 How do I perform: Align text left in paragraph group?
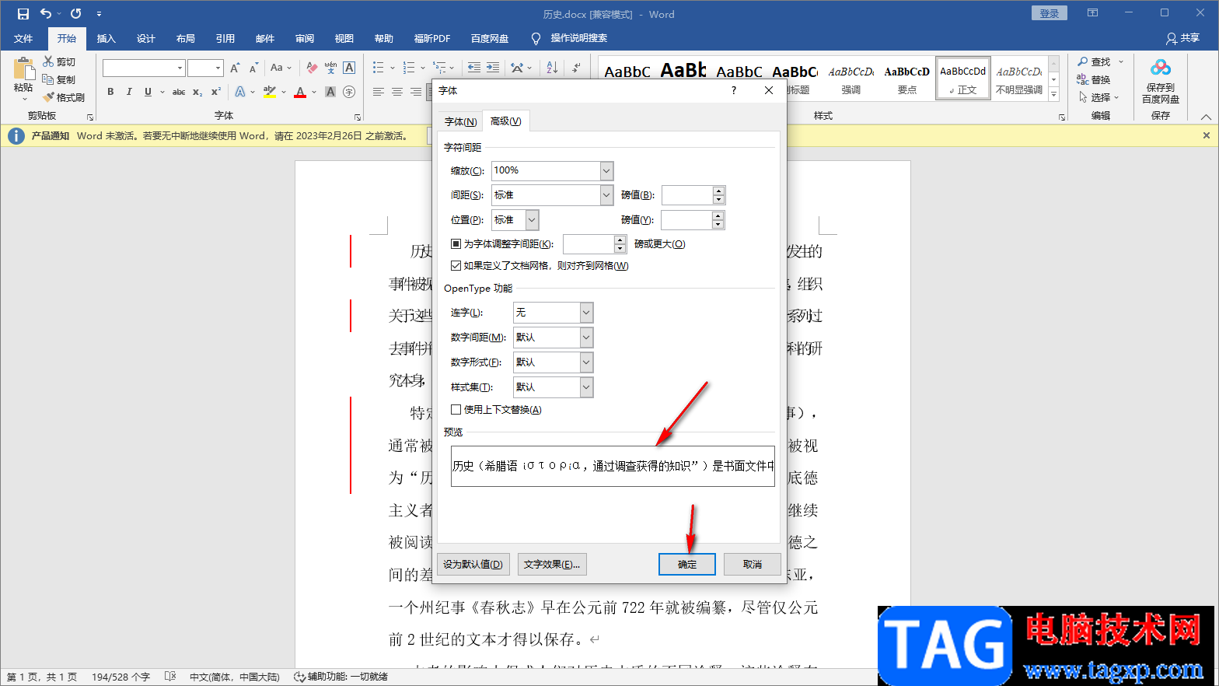pyautogui.click(x=379, y=92)
